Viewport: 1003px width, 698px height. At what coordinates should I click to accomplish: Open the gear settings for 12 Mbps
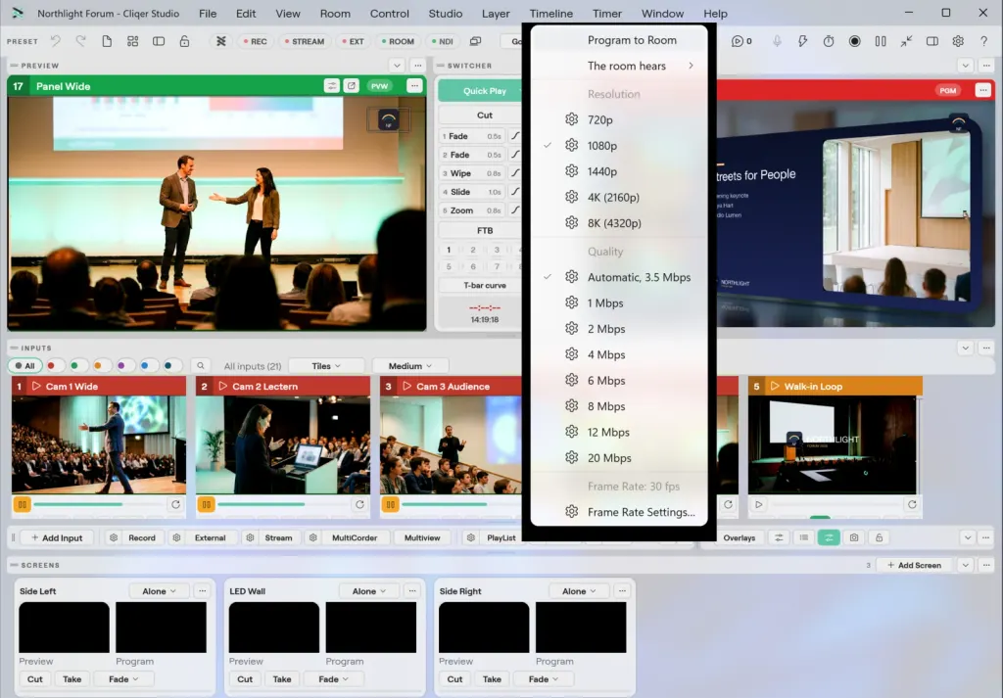[x=572, y=432]
